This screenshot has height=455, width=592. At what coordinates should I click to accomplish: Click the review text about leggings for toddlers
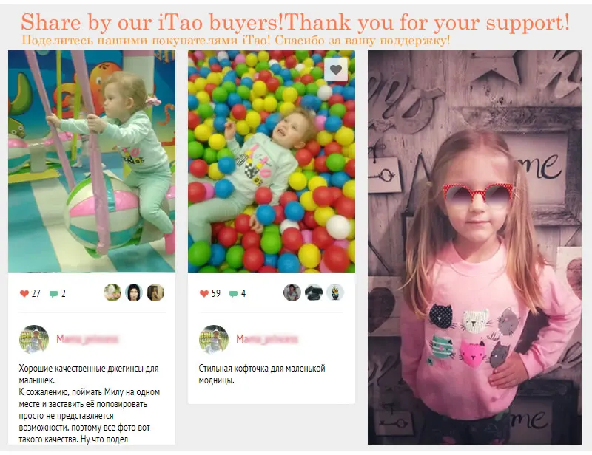pos(90,404)
